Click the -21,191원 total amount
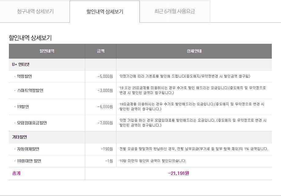The width and height of the screenshot is (281, 196). [179, 173]
